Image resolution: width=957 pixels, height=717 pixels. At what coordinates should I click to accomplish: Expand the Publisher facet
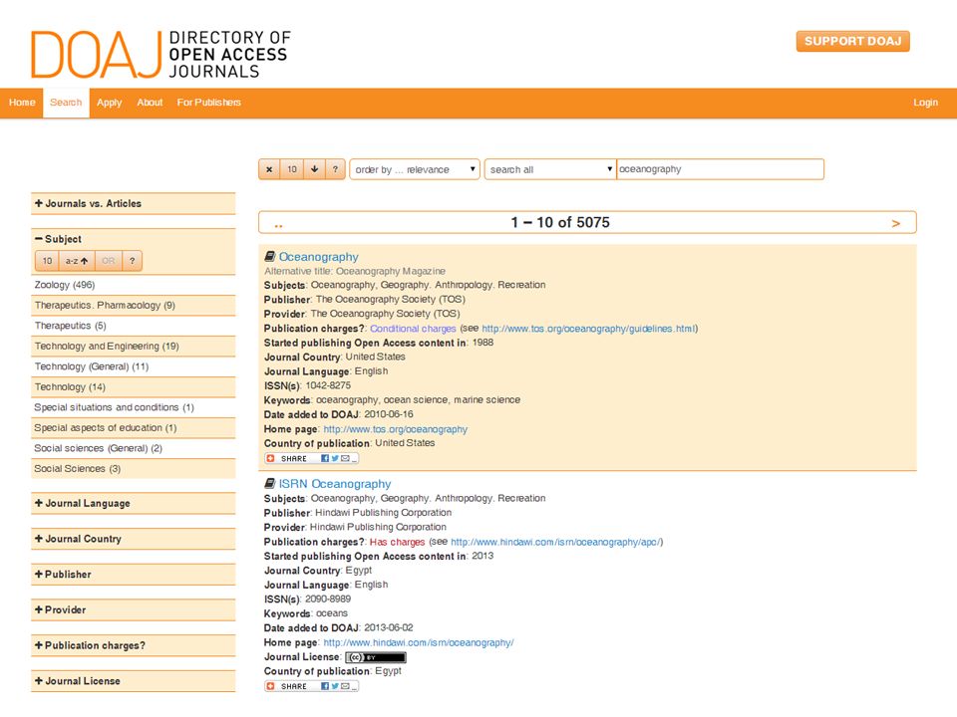pos(133,575)
